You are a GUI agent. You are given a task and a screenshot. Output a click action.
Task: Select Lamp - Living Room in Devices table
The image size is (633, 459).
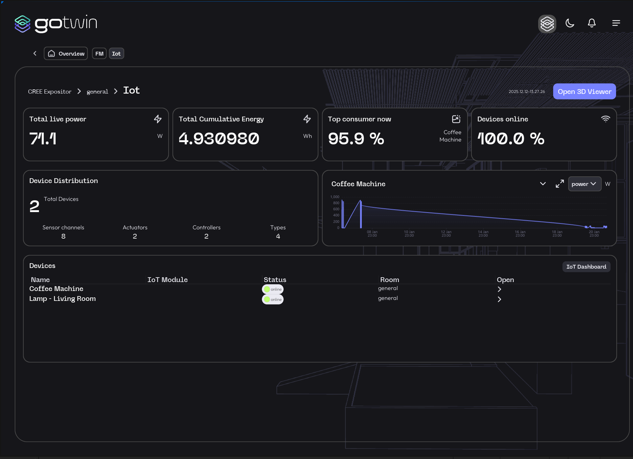coord(63,299)
